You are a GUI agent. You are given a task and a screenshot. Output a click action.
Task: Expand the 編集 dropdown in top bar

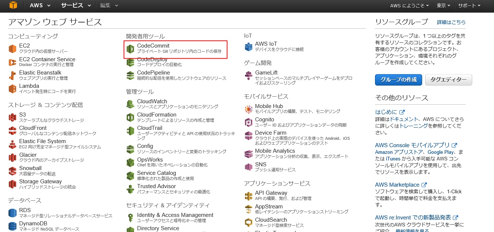(109, 6)
